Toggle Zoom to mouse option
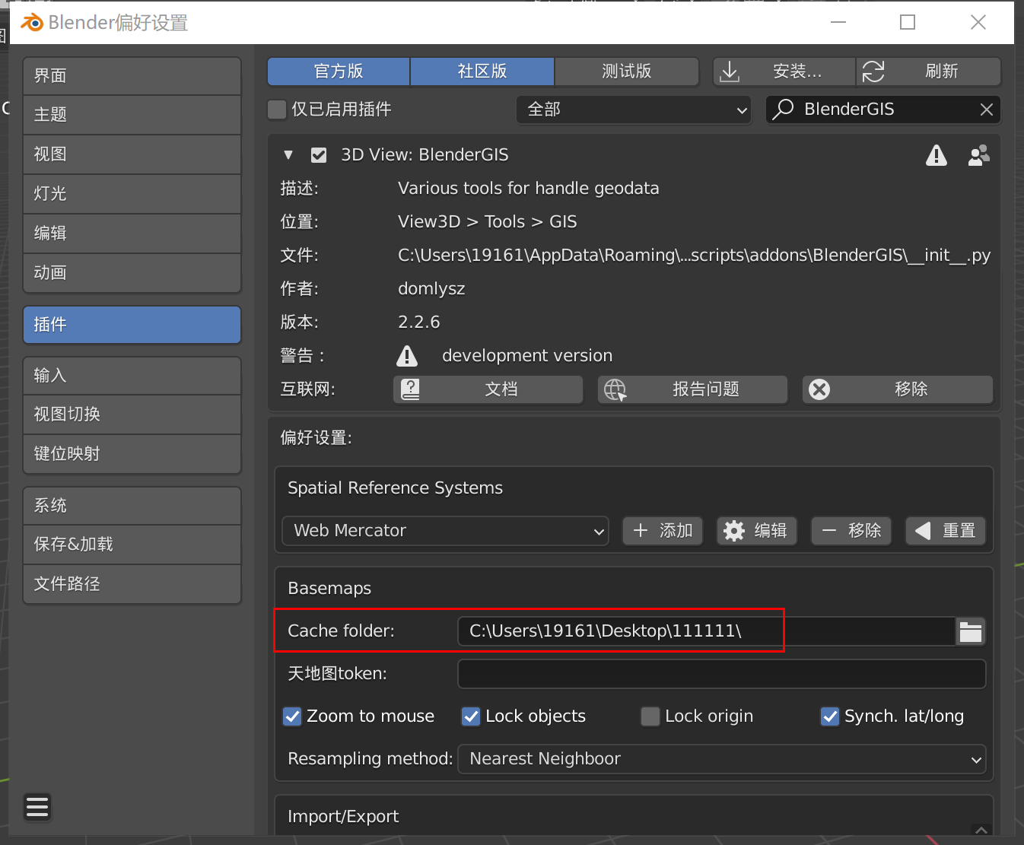Image resolution: width=1024 pixels, height=845 pixels. [x=292, y=716]
